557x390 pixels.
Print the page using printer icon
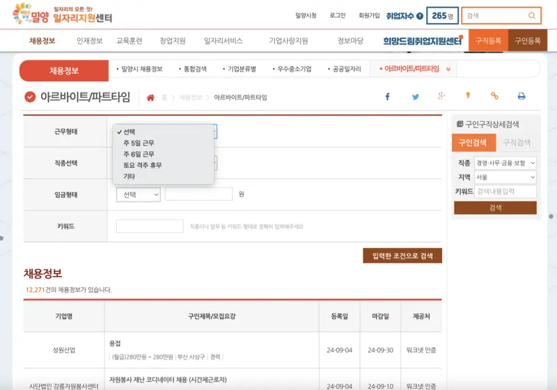[x=521, y=96]
